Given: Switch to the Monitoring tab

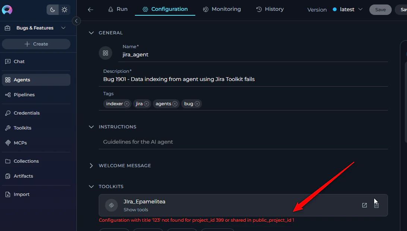Looking at the screenshot, I should [222, 9].
